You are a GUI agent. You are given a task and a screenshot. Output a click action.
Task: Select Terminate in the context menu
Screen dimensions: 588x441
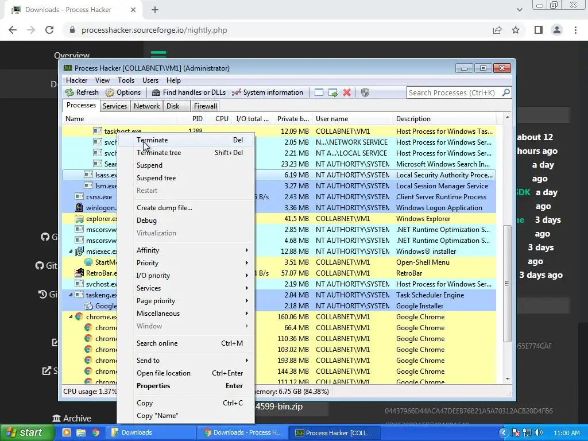187,140
